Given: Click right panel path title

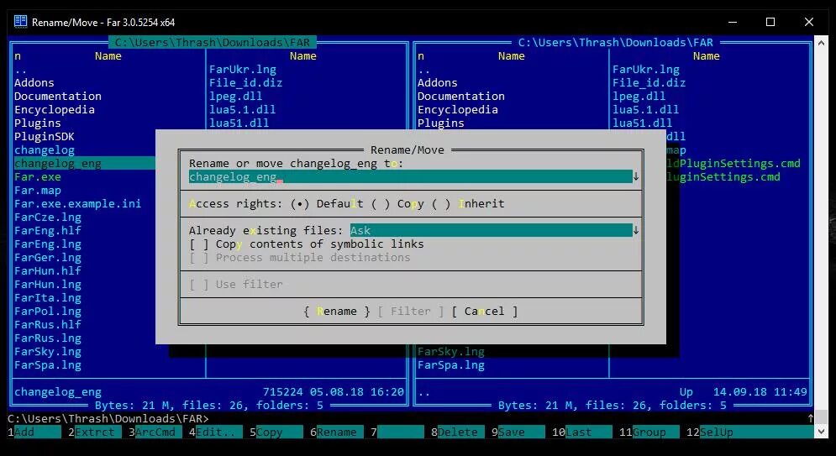Looking at the screenshot, I should pyautogui.click(x=615, y=42).
